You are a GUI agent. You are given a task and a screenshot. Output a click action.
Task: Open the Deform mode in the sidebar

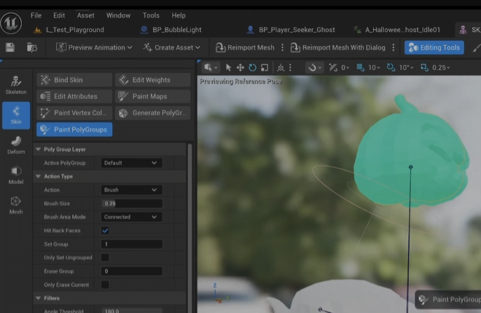[x=16, y=145]
